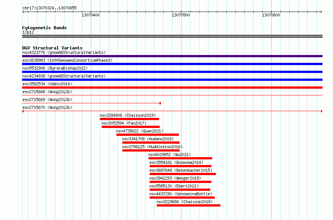Click the red esv3687648 variant bar
Image resolution: width=333 pixels, height=220 pixels.
point(183,174)
